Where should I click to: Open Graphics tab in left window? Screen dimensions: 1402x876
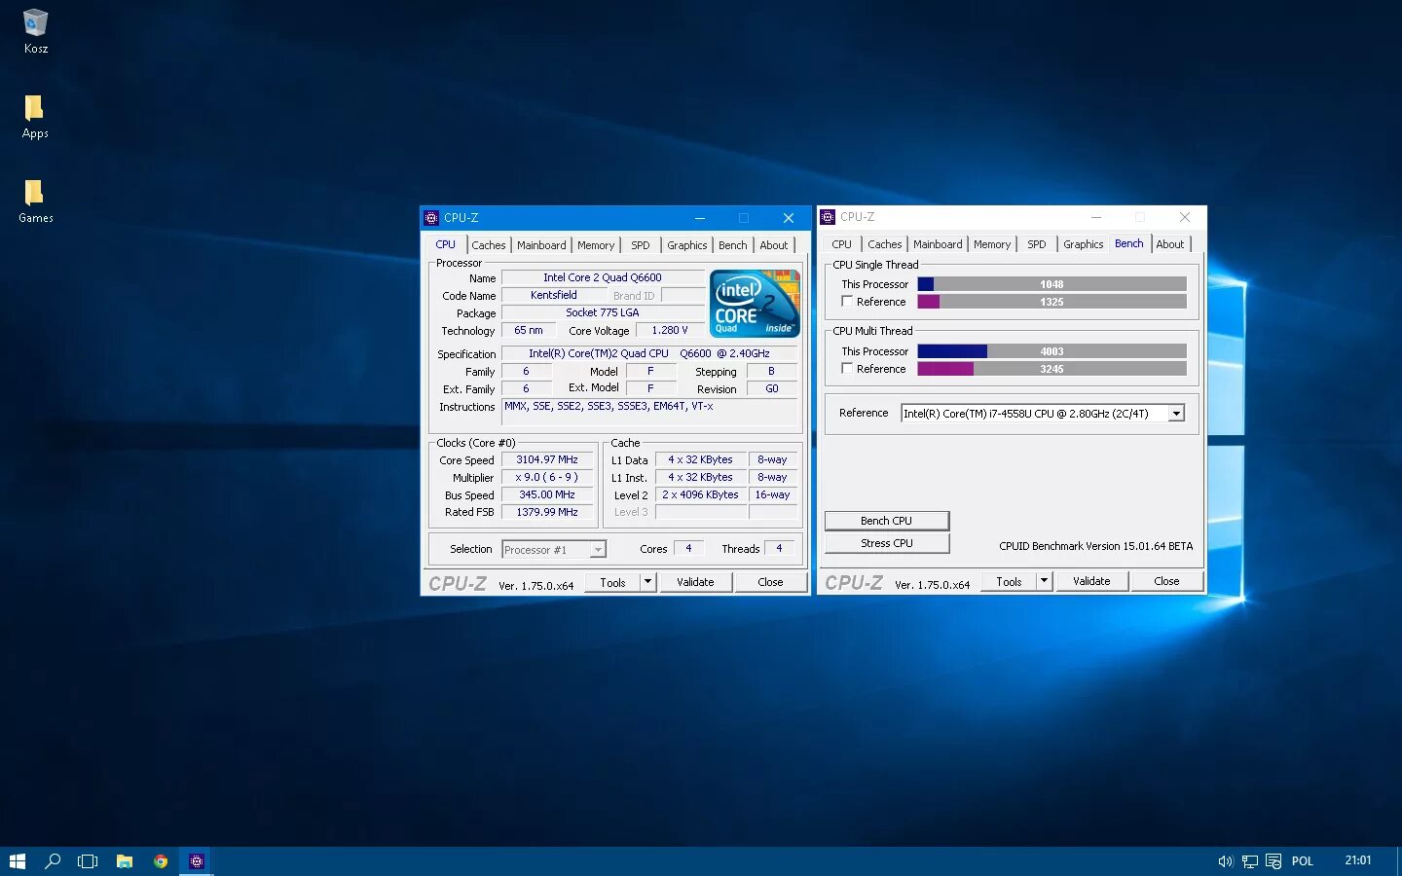pos(687,245)
